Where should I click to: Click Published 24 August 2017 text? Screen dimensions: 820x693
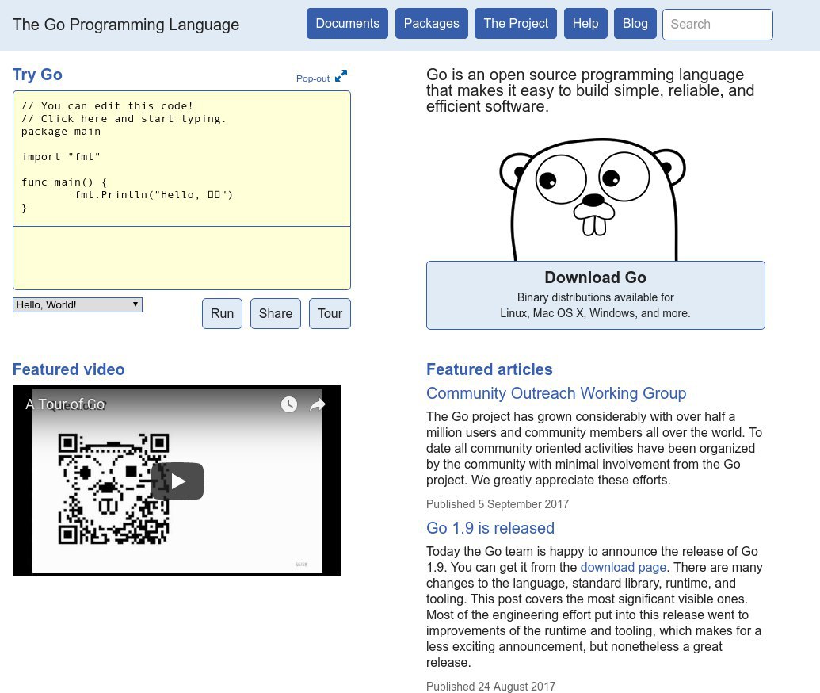click(x=490, y=686)
